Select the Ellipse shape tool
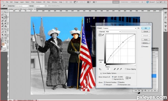 pyautogui.click(x=6, y=35)
